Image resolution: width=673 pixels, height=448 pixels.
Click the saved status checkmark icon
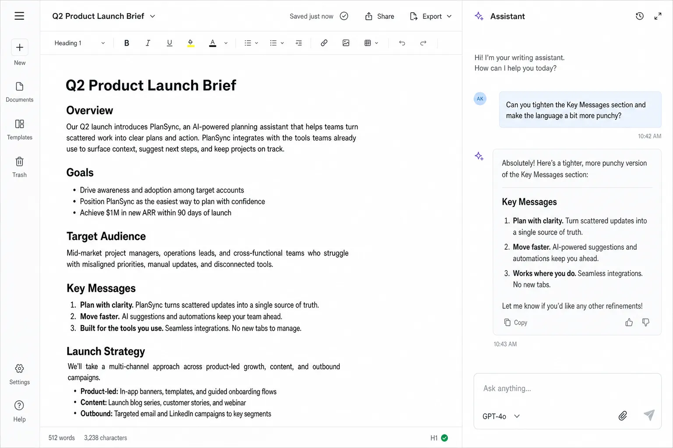click(x=344, y=16)
